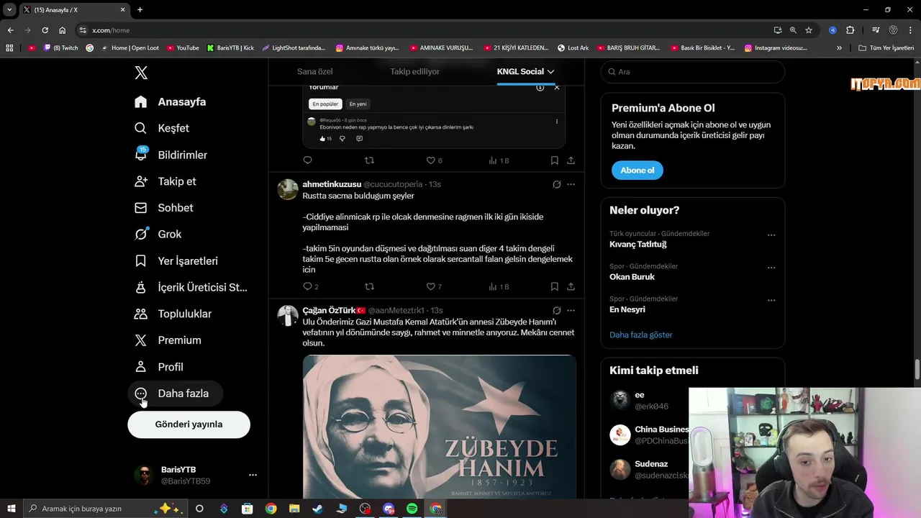
Task: Open Topluluklar communities
Action: [x=173, y=314]
